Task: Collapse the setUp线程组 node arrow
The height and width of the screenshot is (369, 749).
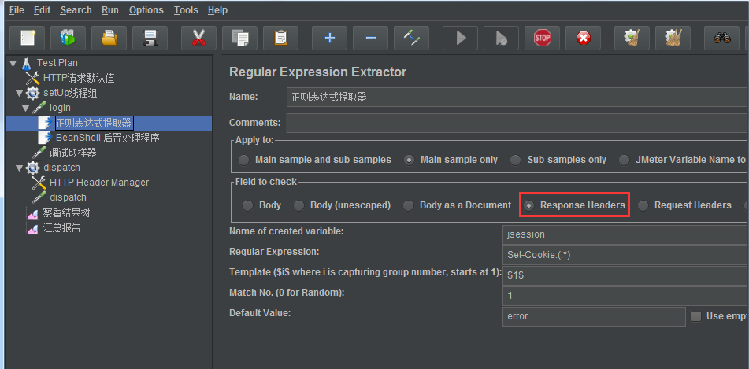Action: click(x=19, y=93)
